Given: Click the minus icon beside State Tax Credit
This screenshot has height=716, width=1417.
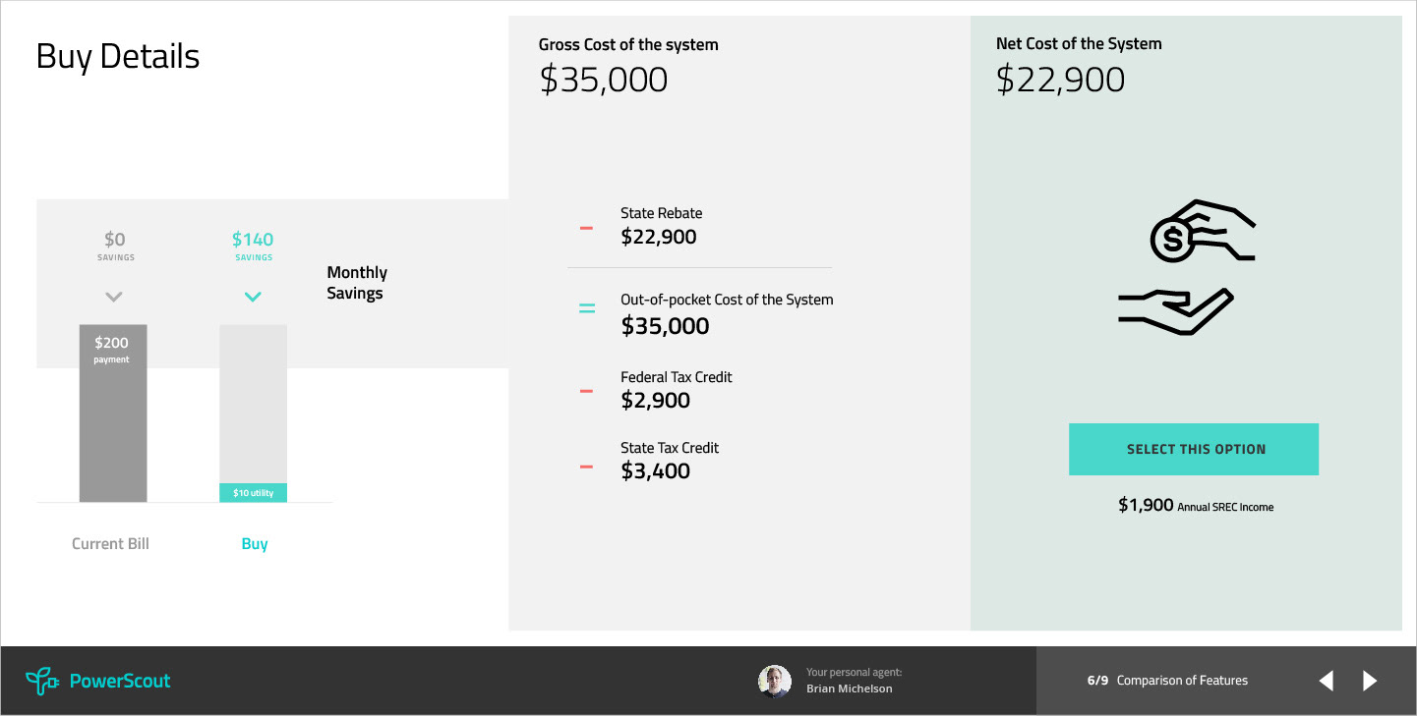Looking at the screenshot, I should pos(586,467).
